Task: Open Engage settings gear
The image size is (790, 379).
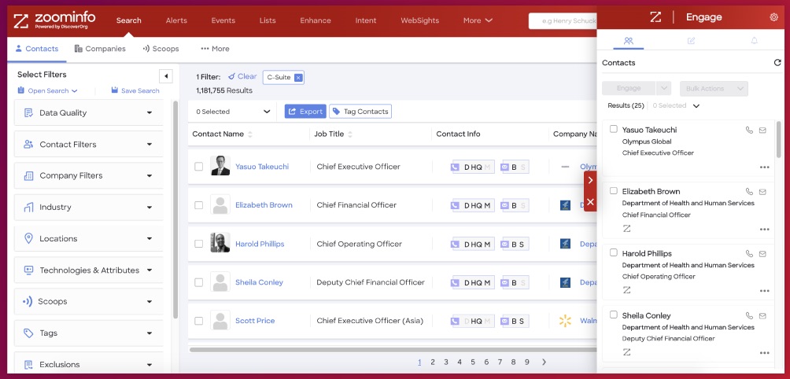Action: point(774,17)
